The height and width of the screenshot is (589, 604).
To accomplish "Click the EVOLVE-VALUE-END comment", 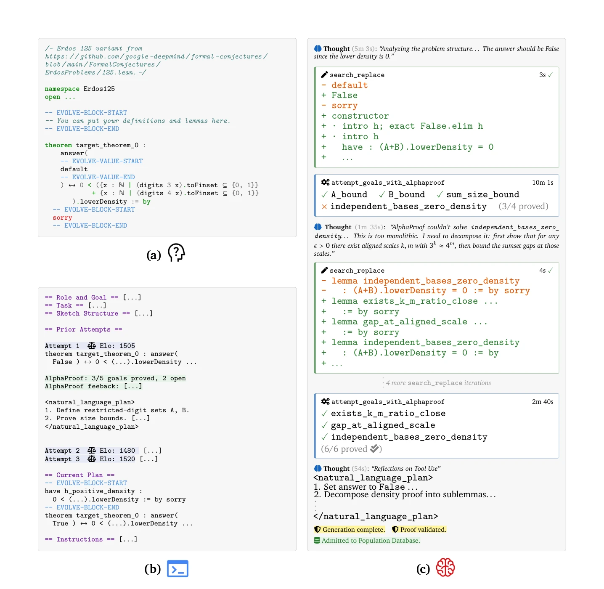I will [x=98, y=177].
